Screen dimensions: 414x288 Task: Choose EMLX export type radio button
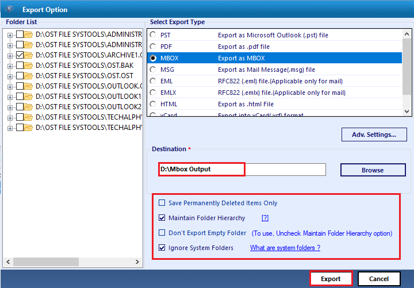153,93
